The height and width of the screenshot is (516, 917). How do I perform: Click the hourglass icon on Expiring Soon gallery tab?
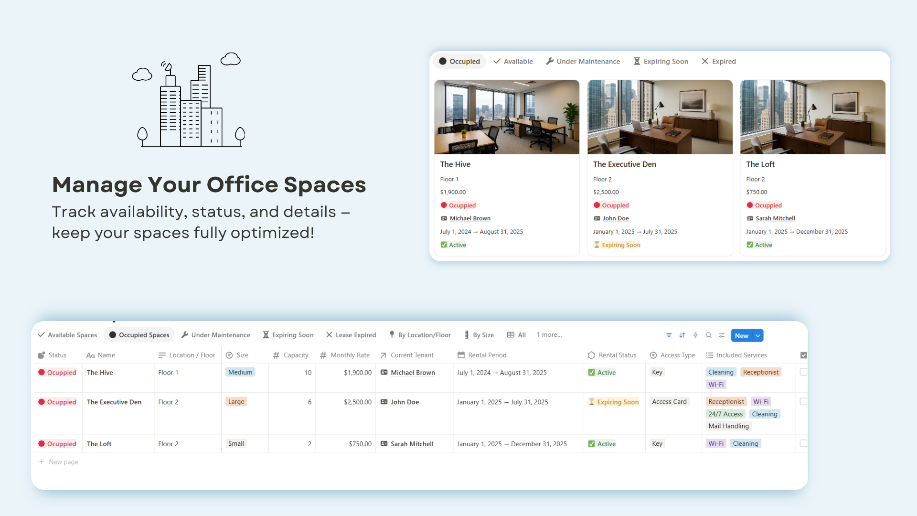point(637,61)
